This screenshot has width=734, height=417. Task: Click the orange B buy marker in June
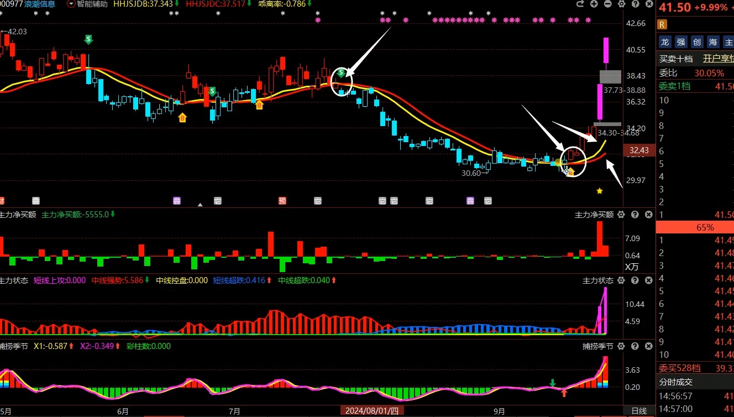(x=182, y=117)
